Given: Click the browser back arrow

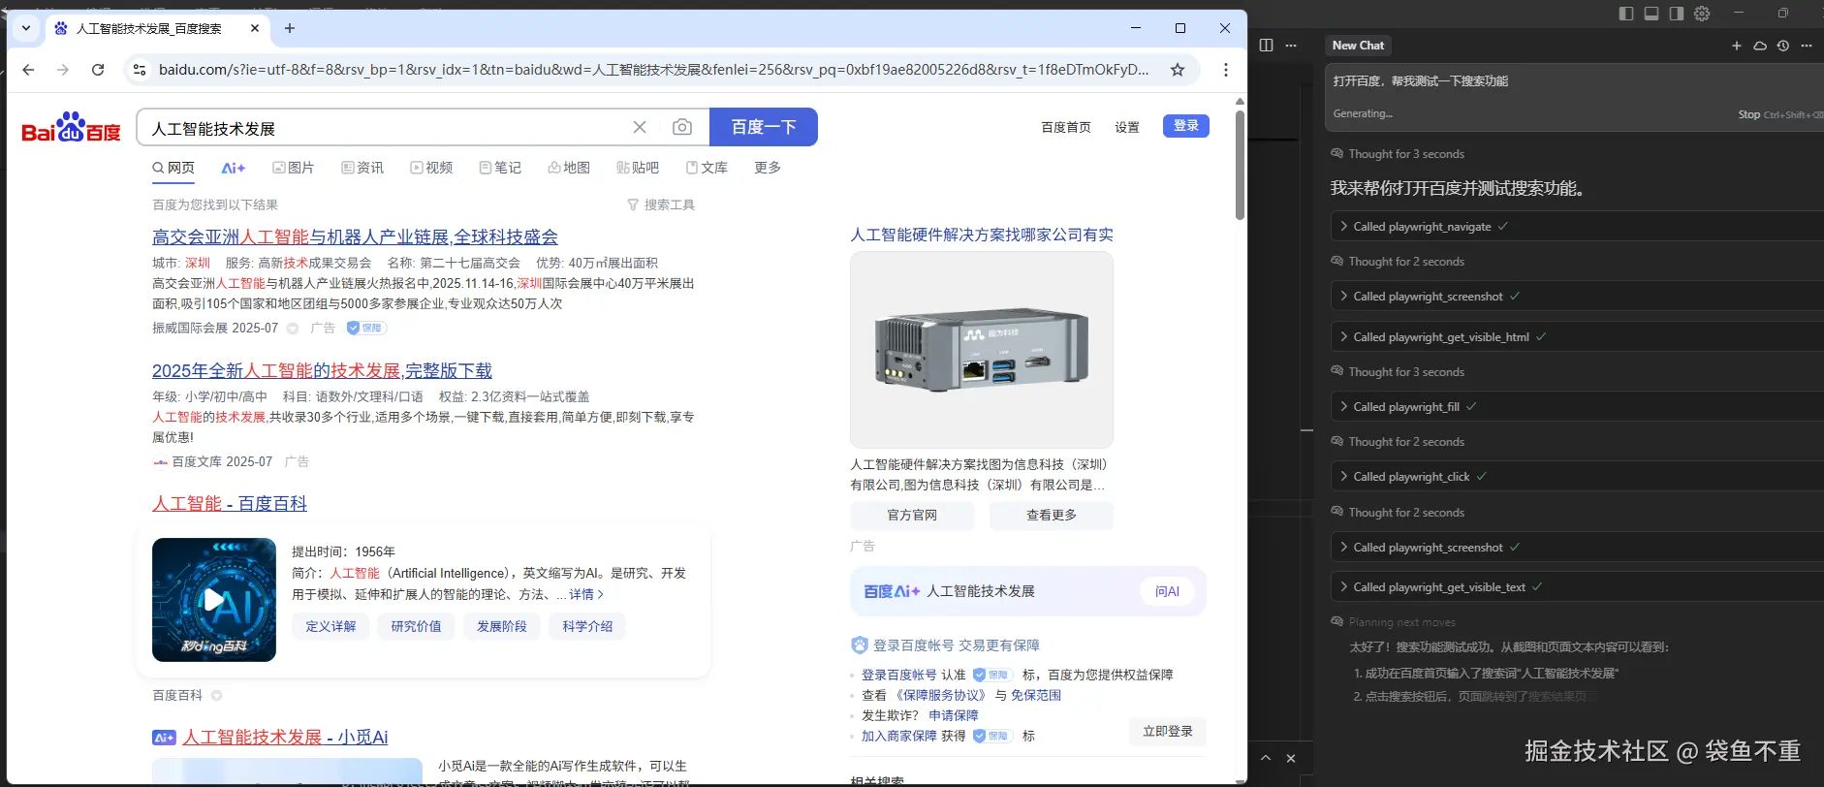Looking at the screenshot, I should click(x=28, y=70).
